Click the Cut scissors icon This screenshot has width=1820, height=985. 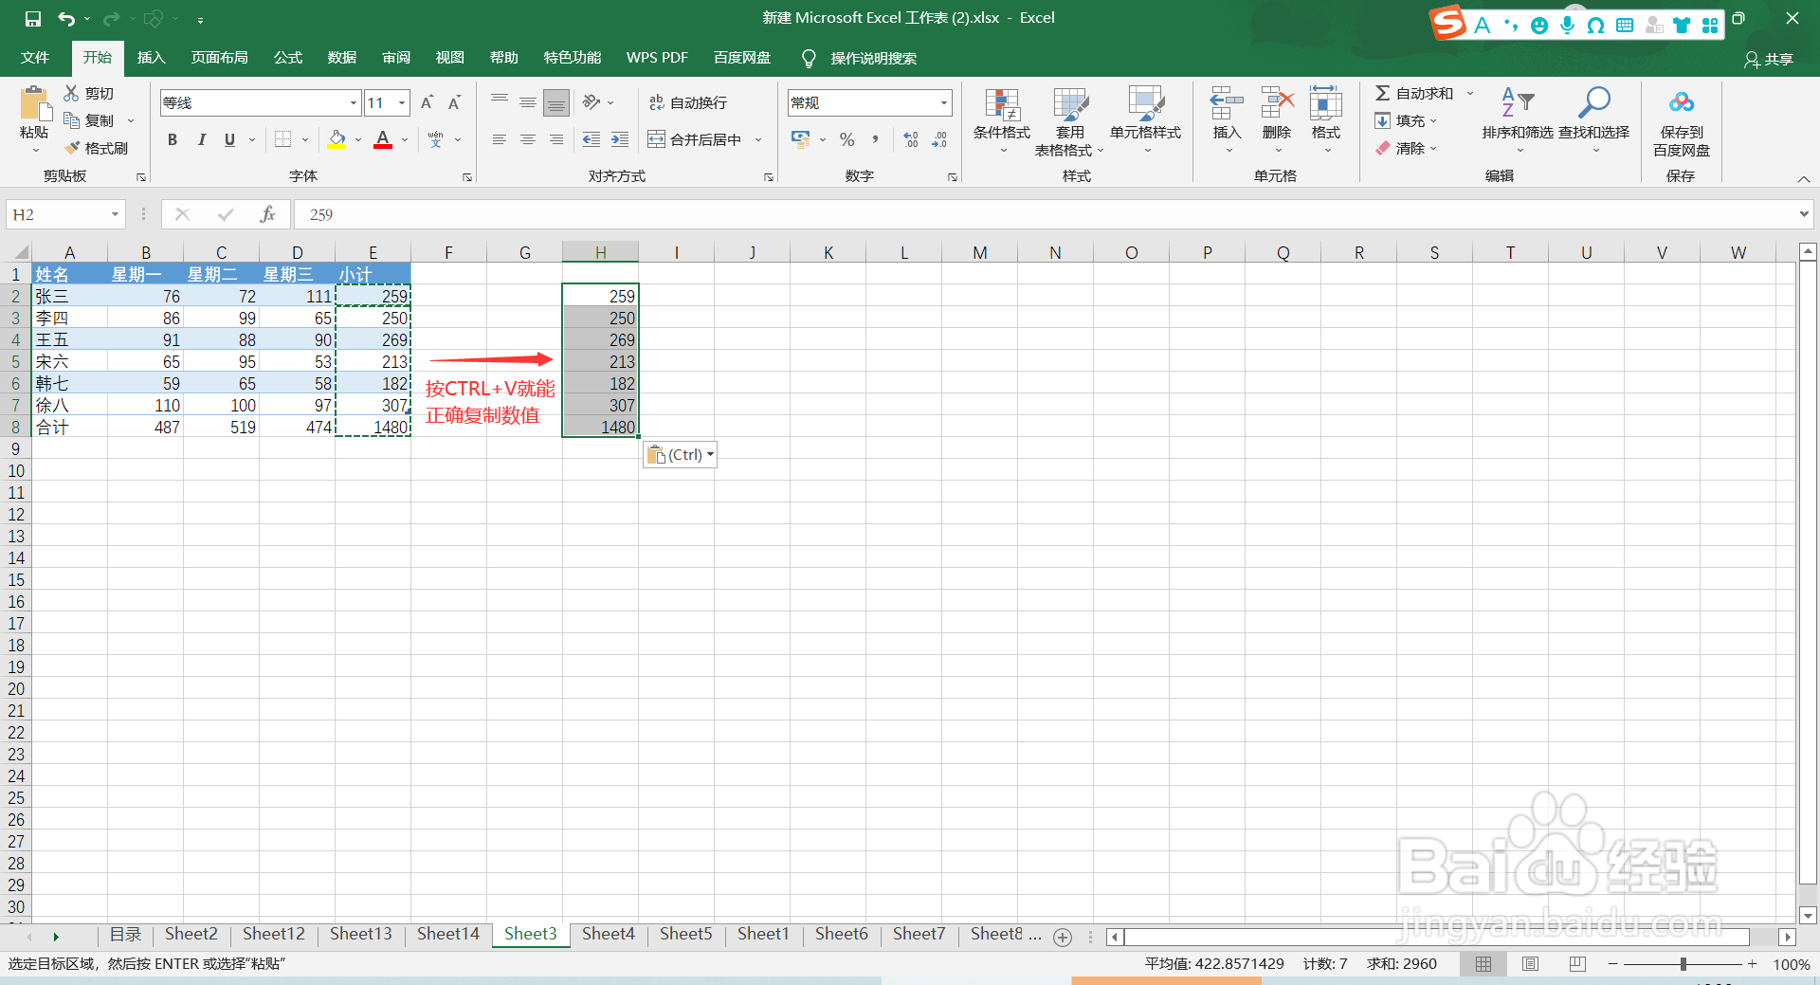click(71, 93)
